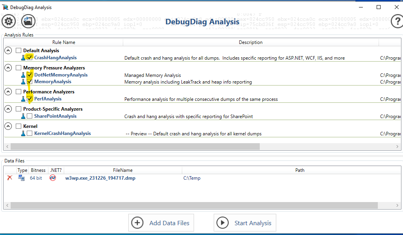
Task: Select the MemoryAnalysis rule name
Action: (53, 82)
